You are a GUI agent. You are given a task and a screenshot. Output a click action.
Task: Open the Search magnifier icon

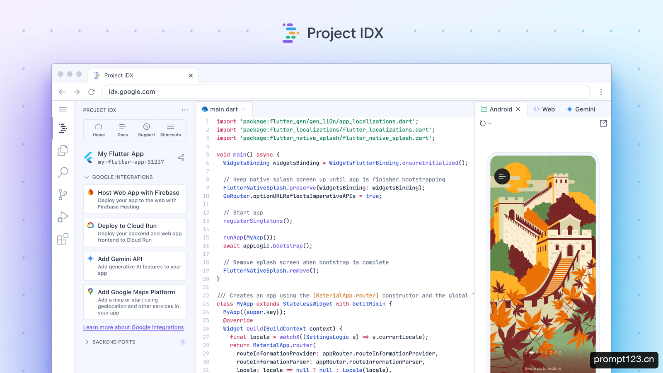[x=63, y=172]
